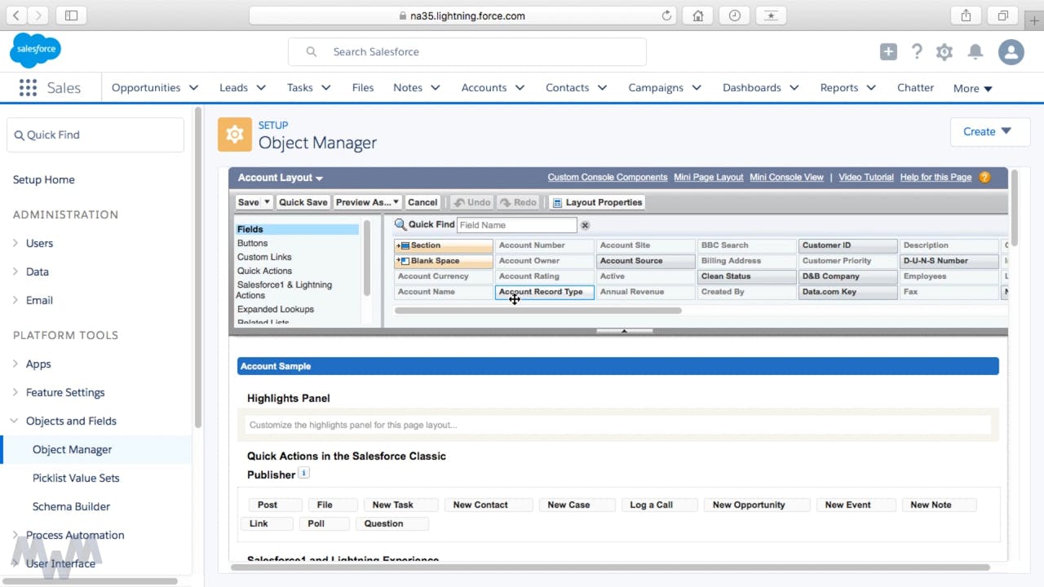Open the Accounts tab
The image size is (1044, 587).
[484, 87]
